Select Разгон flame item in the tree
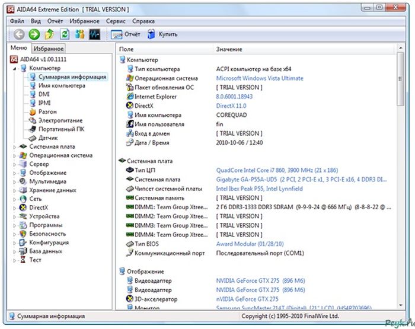 point(47,111)
